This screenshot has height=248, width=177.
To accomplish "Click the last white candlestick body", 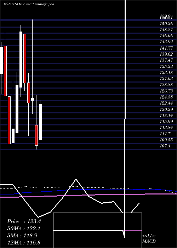I will tap(40, 122).
